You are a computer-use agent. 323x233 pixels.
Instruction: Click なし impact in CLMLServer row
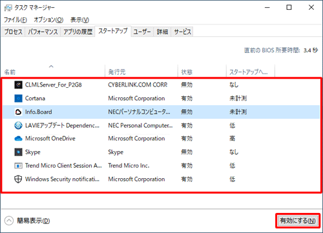pyautogui.click(x=234, y=85)
